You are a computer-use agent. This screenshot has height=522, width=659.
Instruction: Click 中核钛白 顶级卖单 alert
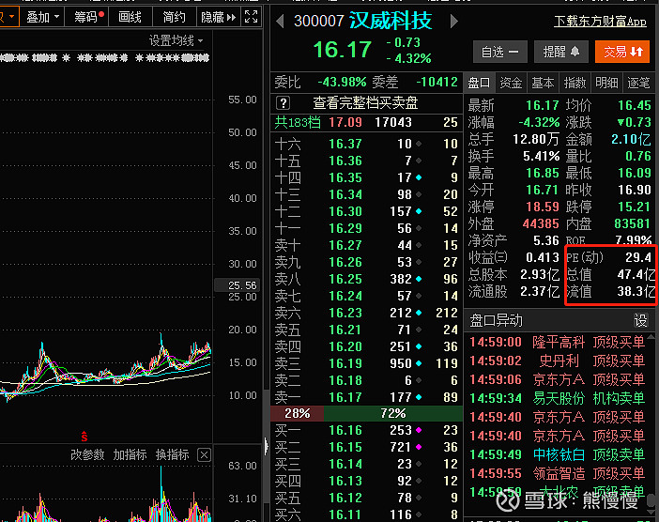(557, 454)
